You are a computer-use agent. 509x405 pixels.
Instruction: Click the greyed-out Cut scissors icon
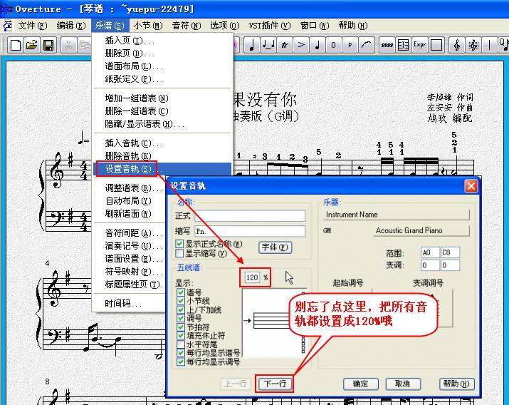pyautogui.click(x=68, y=45)
